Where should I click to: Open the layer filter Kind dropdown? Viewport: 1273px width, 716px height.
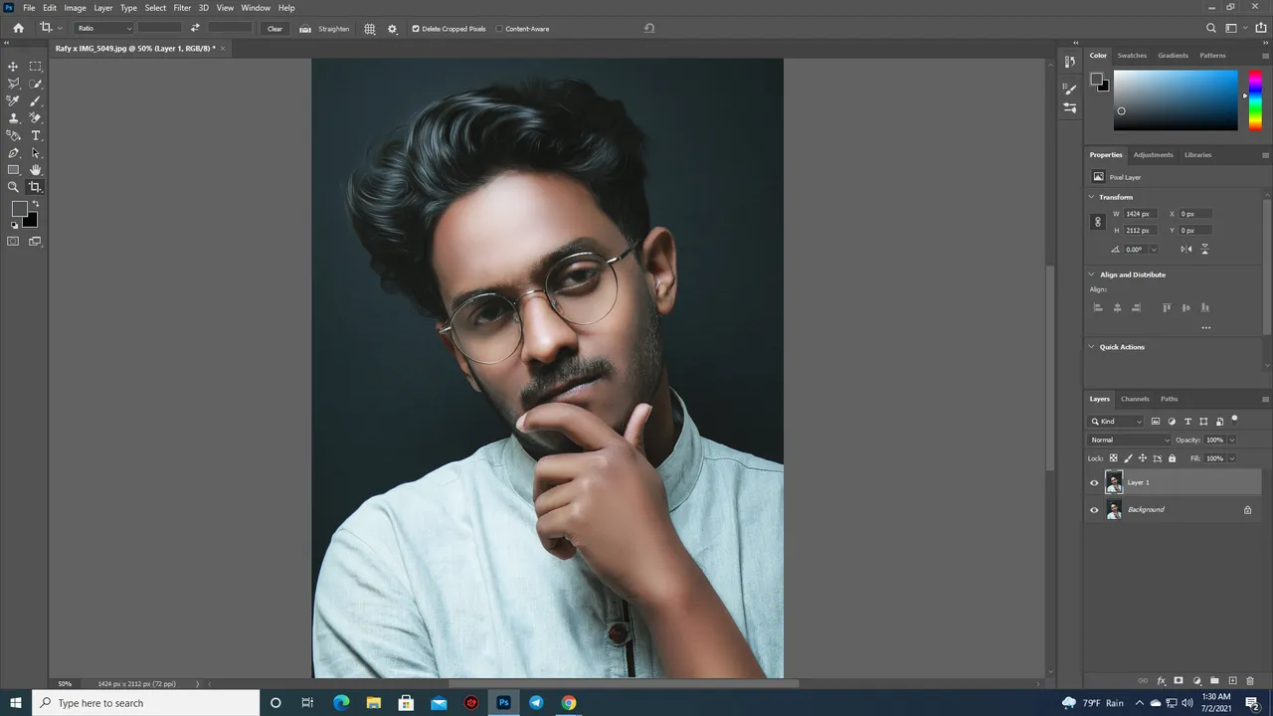(1117, 422)
